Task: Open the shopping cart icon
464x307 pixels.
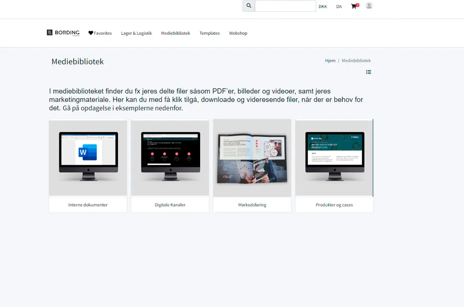Action: pos(353,6)
